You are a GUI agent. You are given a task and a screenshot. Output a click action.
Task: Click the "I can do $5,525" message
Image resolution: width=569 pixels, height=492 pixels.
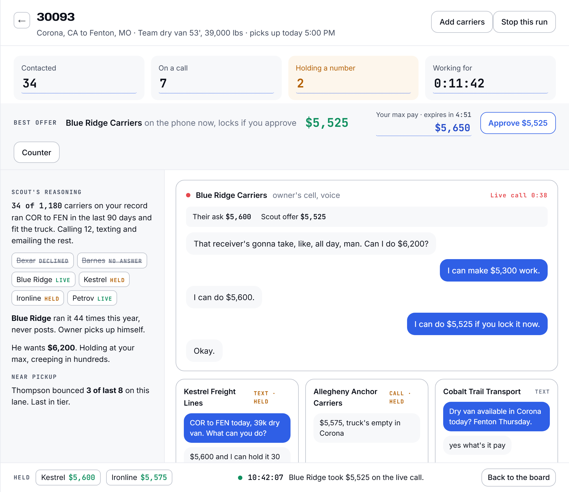477,324
